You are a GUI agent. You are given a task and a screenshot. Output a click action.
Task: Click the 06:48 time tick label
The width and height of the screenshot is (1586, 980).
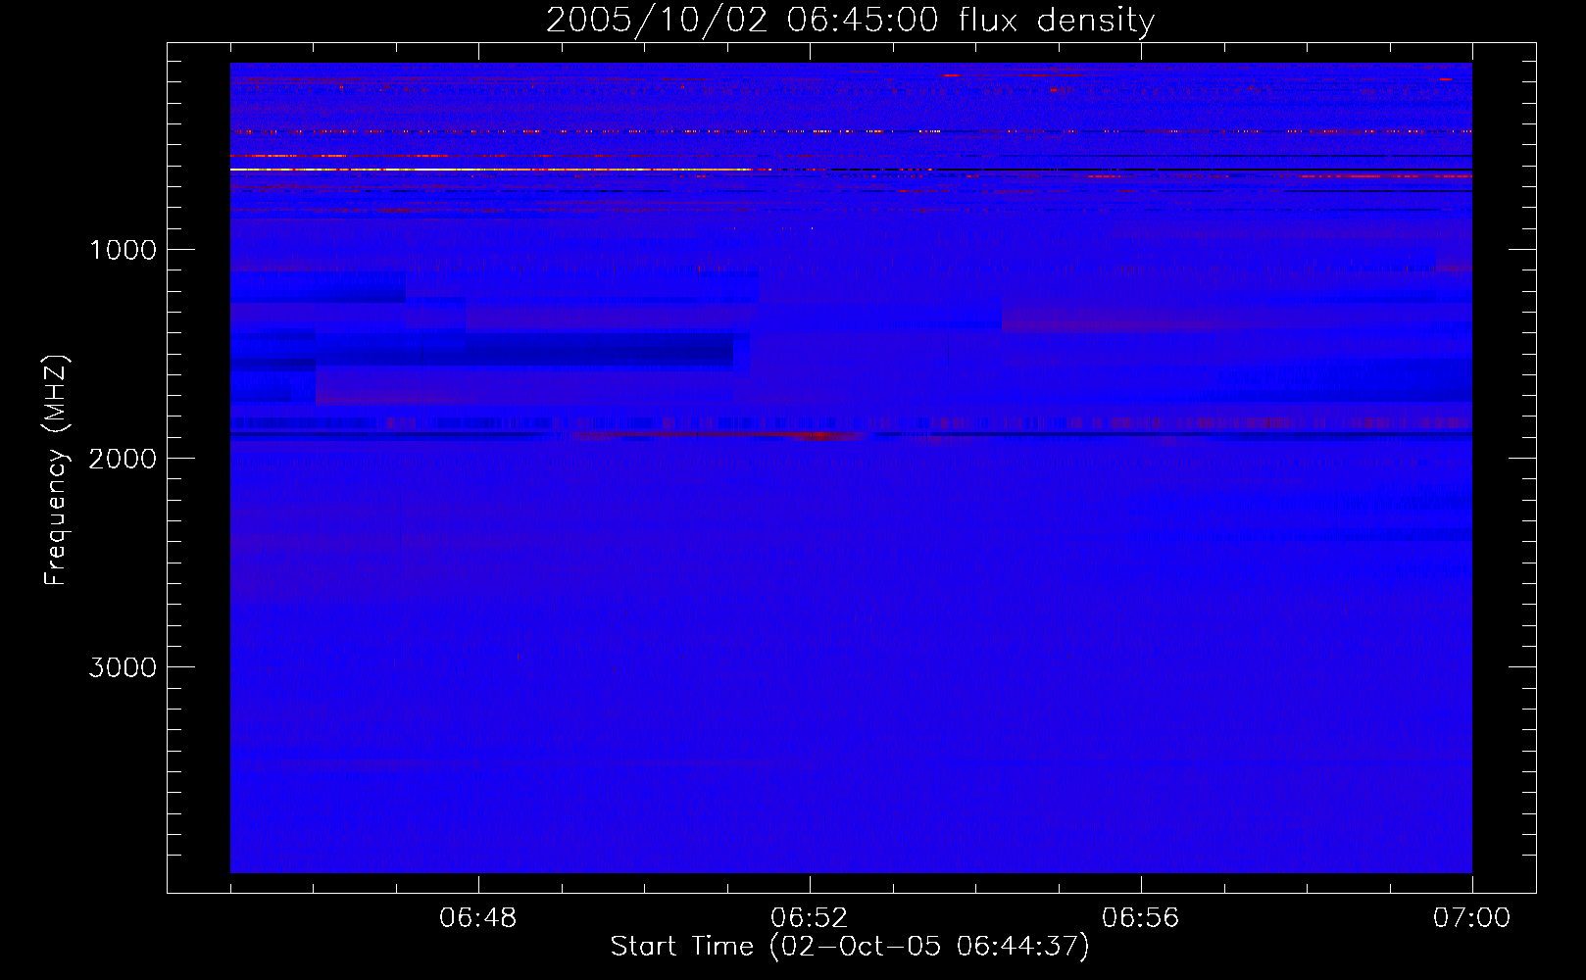pyautogui.click(x=478, y=918)
